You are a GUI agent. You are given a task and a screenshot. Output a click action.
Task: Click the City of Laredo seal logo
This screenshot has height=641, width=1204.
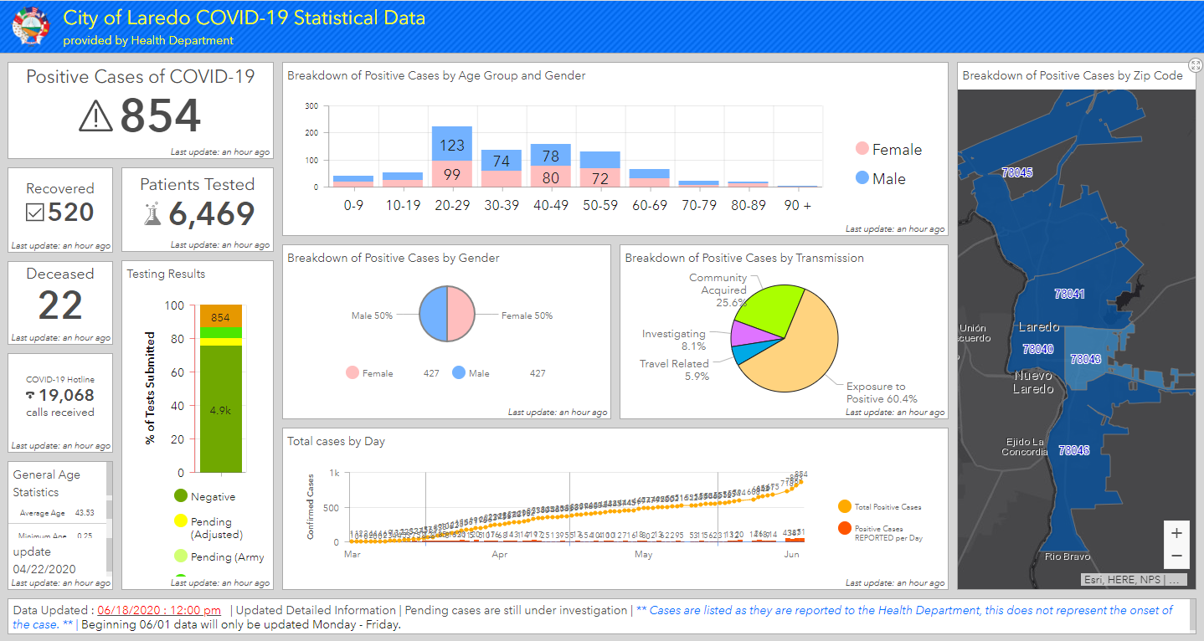[32, 27]
